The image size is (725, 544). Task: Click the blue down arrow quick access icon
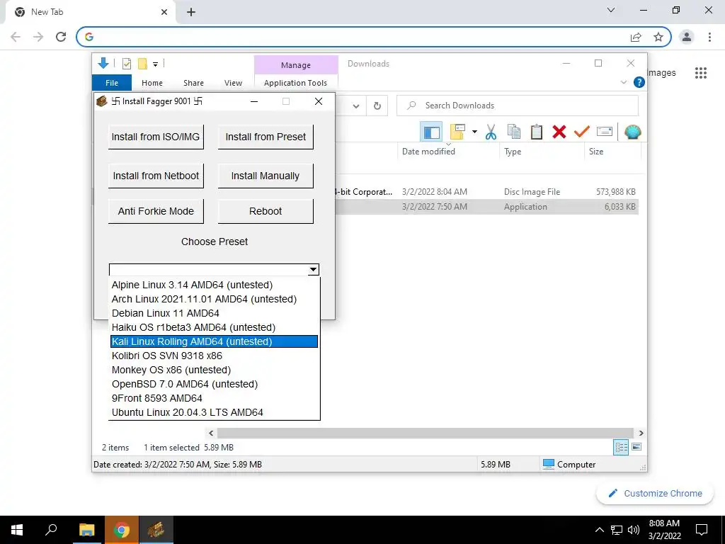tap(103, 63)
